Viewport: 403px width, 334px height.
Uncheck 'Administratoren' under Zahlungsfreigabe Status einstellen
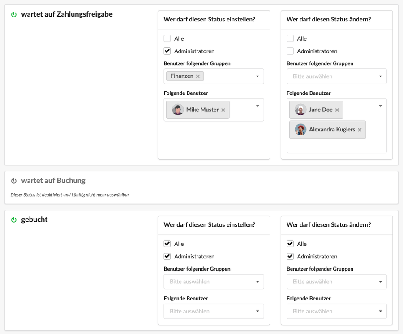tap(167, 51)
